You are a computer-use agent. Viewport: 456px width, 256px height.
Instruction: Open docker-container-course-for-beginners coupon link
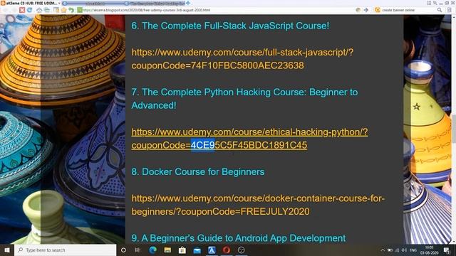click(258, 205)
